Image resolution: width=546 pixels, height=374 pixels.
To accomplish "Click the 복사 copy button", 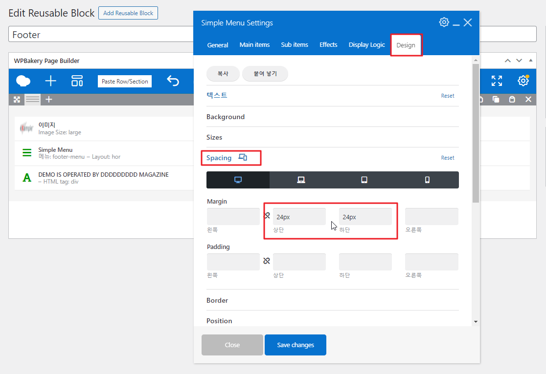I will pyautogui.click(x=223, y=74).
